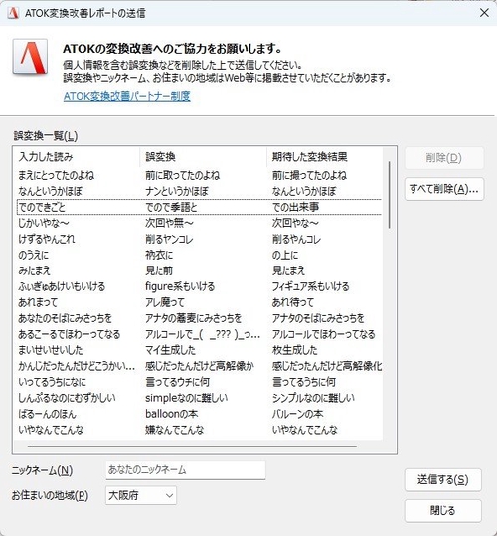Image resolution: width=497 pixels, height=536 pixels.
Task: Click the 入力した読み column header
Action: pyautogui.click(x=77, y=157)
